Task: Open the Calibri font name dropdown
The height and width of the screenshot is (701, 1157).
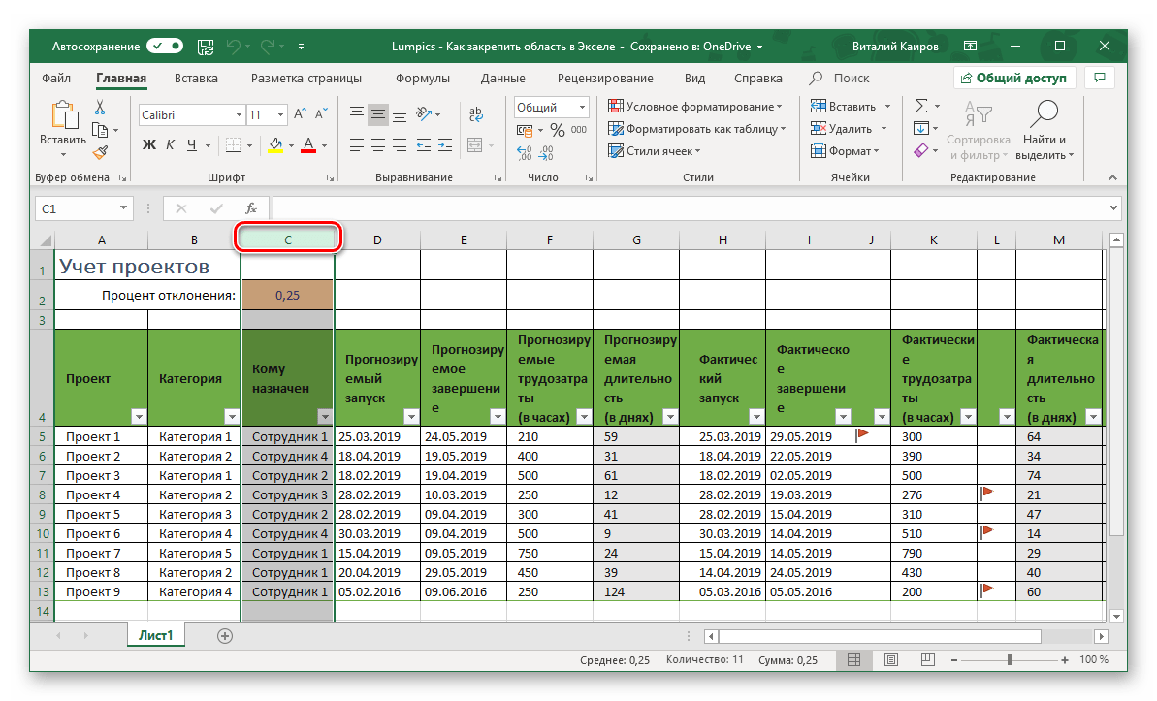Action: click(x=239, y=115)
